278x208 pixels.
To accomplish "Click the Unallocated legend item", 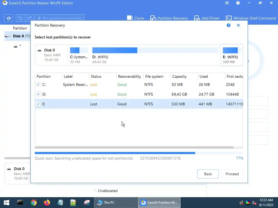I will pyautogui.click(x=106, y=191).
